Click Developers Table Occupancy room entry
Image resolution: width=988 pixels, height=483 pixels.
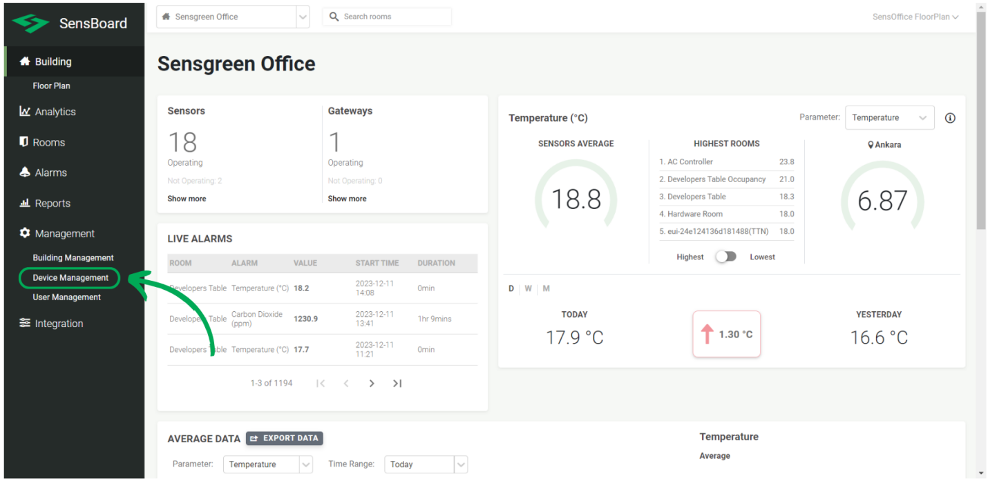click(x=712, y=179)
